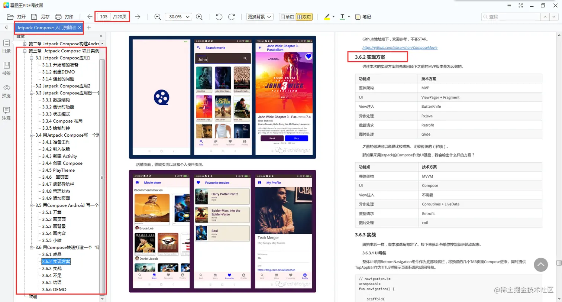Rotate page clockwise

point(231,17)
